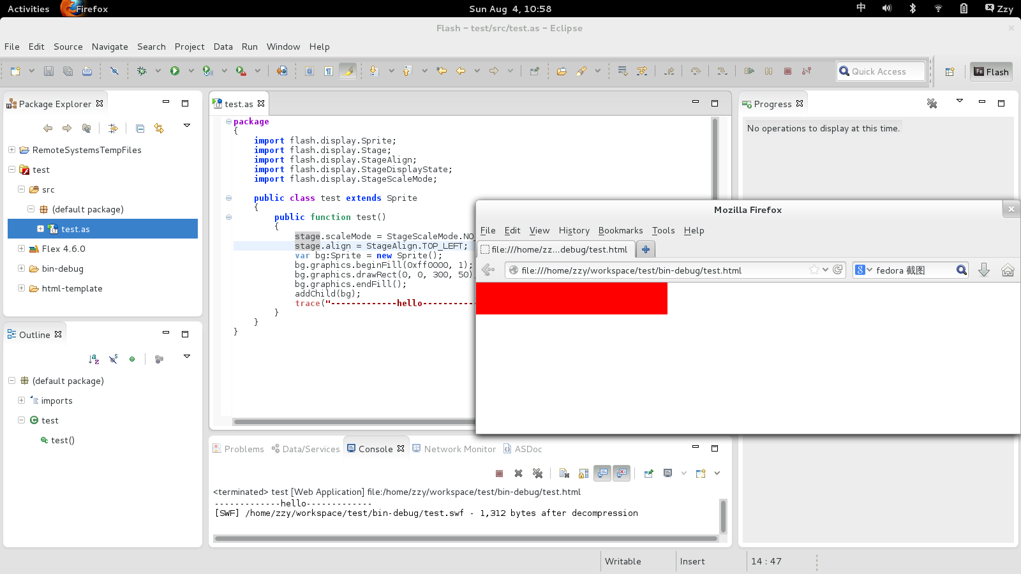Click Pin Console icon
Image resolution: width=1021 pixels, height=574 pixels.
[x=648, y=473]
